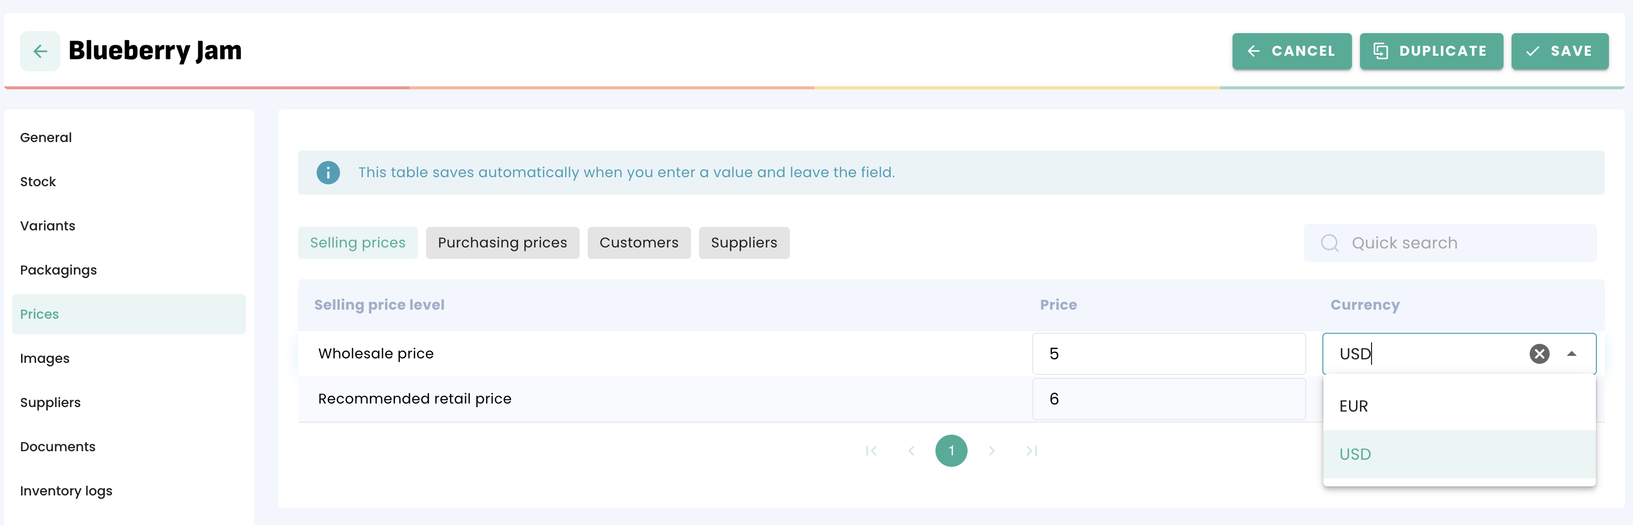Open the Packagings section in the sidebar
Image resolution: width=1633 pixels, height=525 pixels.
pos(58,270)
